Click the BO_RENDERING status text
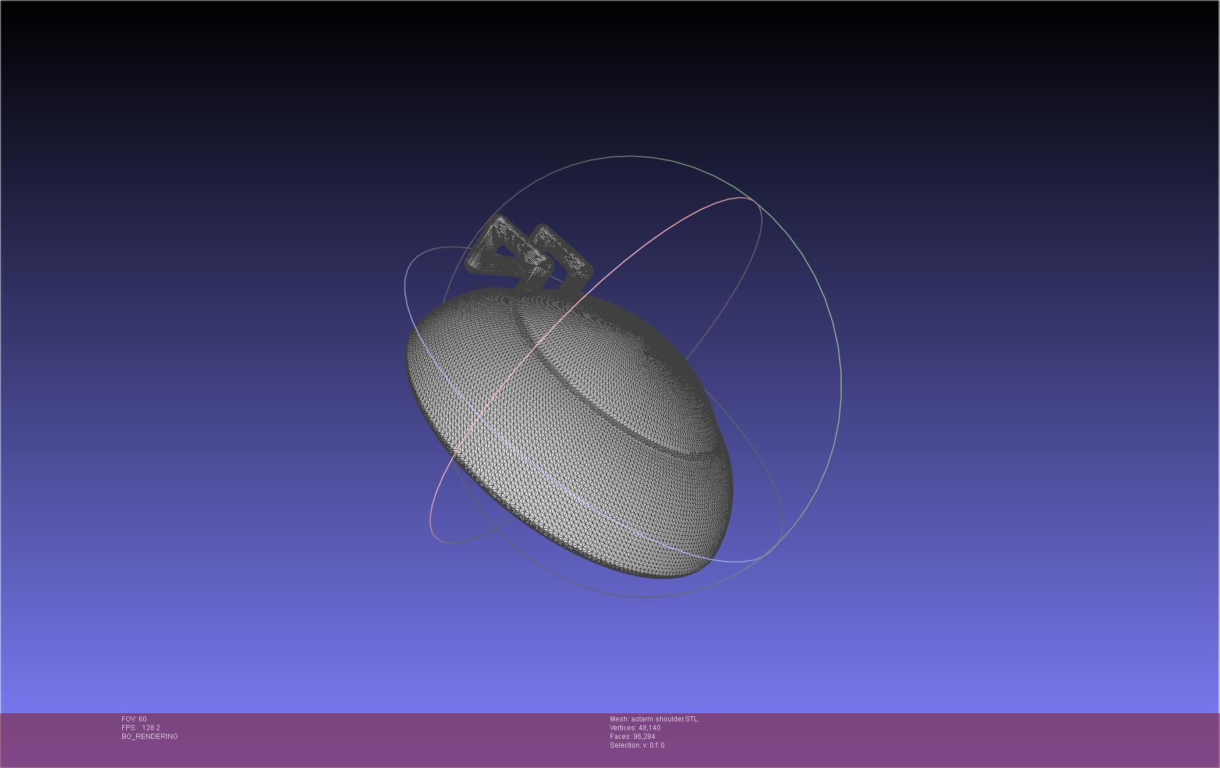 150,737
